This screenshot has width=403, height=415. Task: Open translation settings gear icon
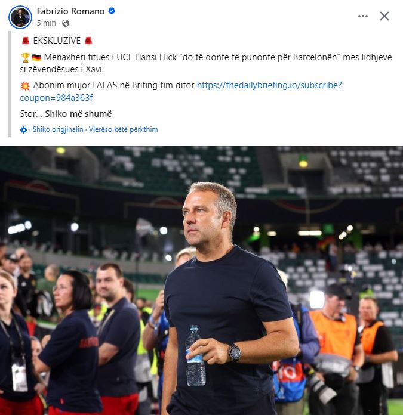[24, 129]
